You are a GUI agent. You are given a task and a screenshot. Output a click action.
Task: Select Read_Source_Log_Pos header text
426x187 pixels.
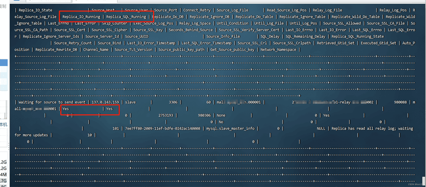286,10
